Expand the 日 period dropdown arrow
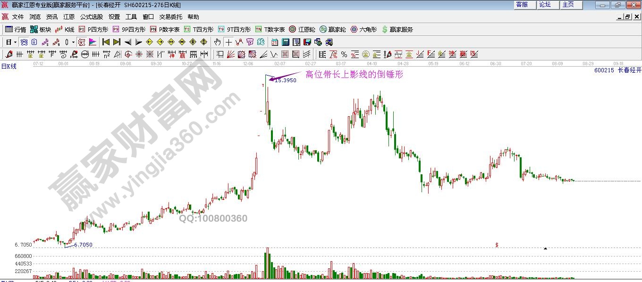This screenshot has width=642, height=282. [15, 42]
